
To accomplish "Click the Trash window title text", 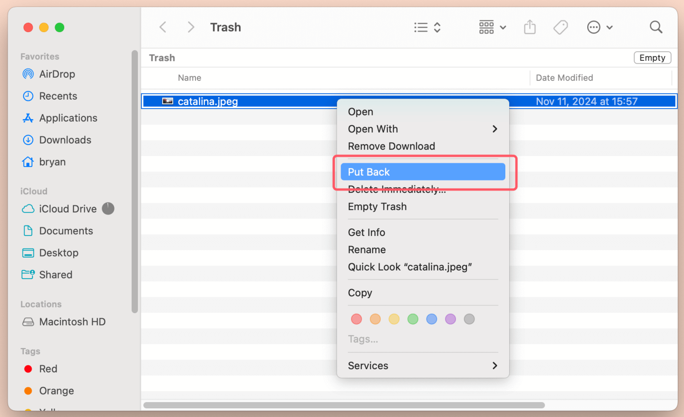I will 226,27.
